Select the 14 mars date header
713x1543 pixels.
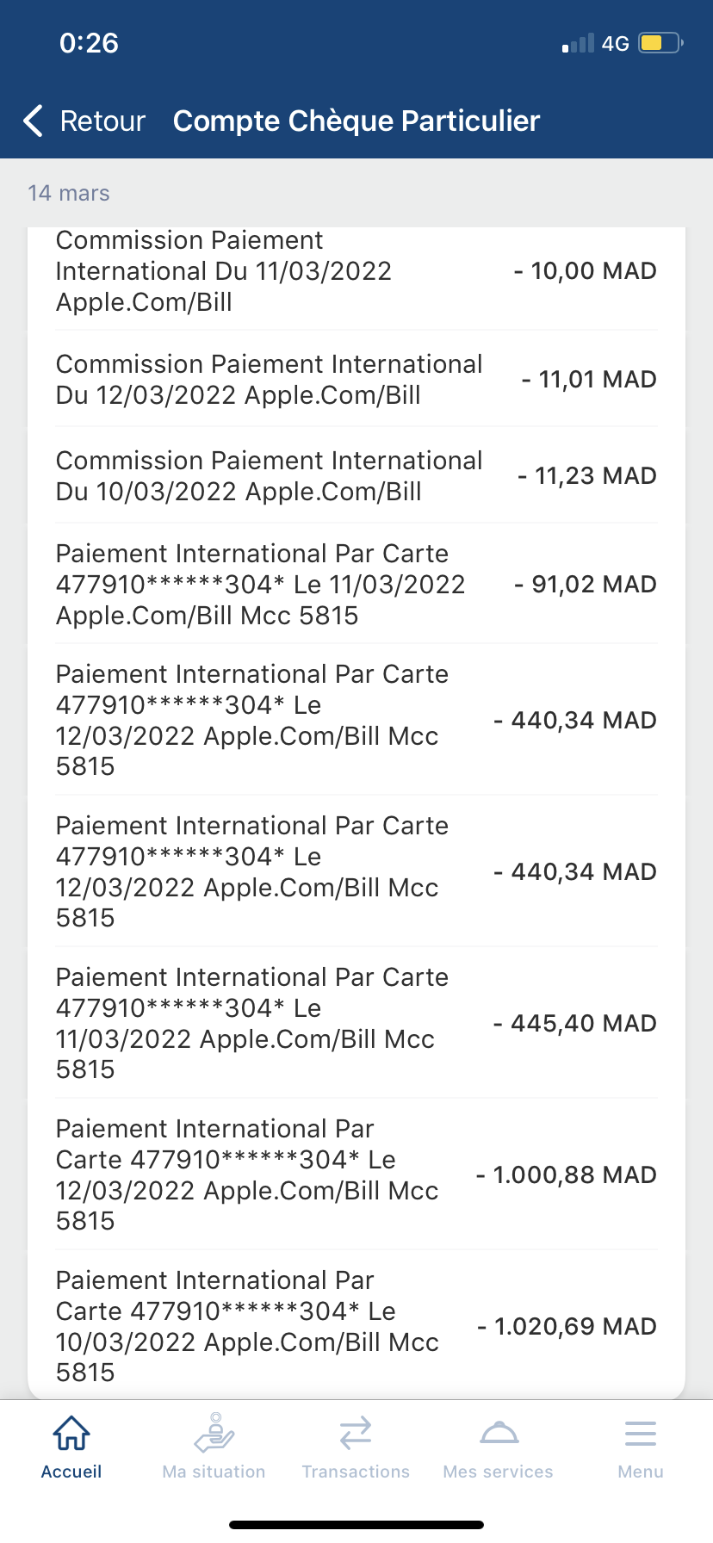(x=69, y=193)
